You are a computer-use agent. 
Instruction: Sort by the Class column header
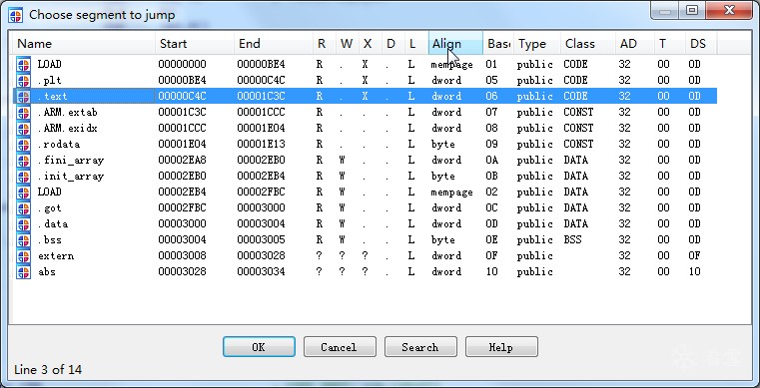[x=588, y=44]
